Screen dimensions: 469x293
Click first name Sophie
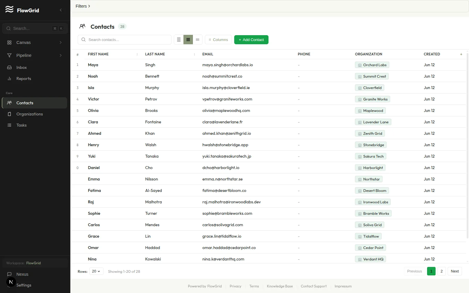pyautogui.click(x=94, y=214)
